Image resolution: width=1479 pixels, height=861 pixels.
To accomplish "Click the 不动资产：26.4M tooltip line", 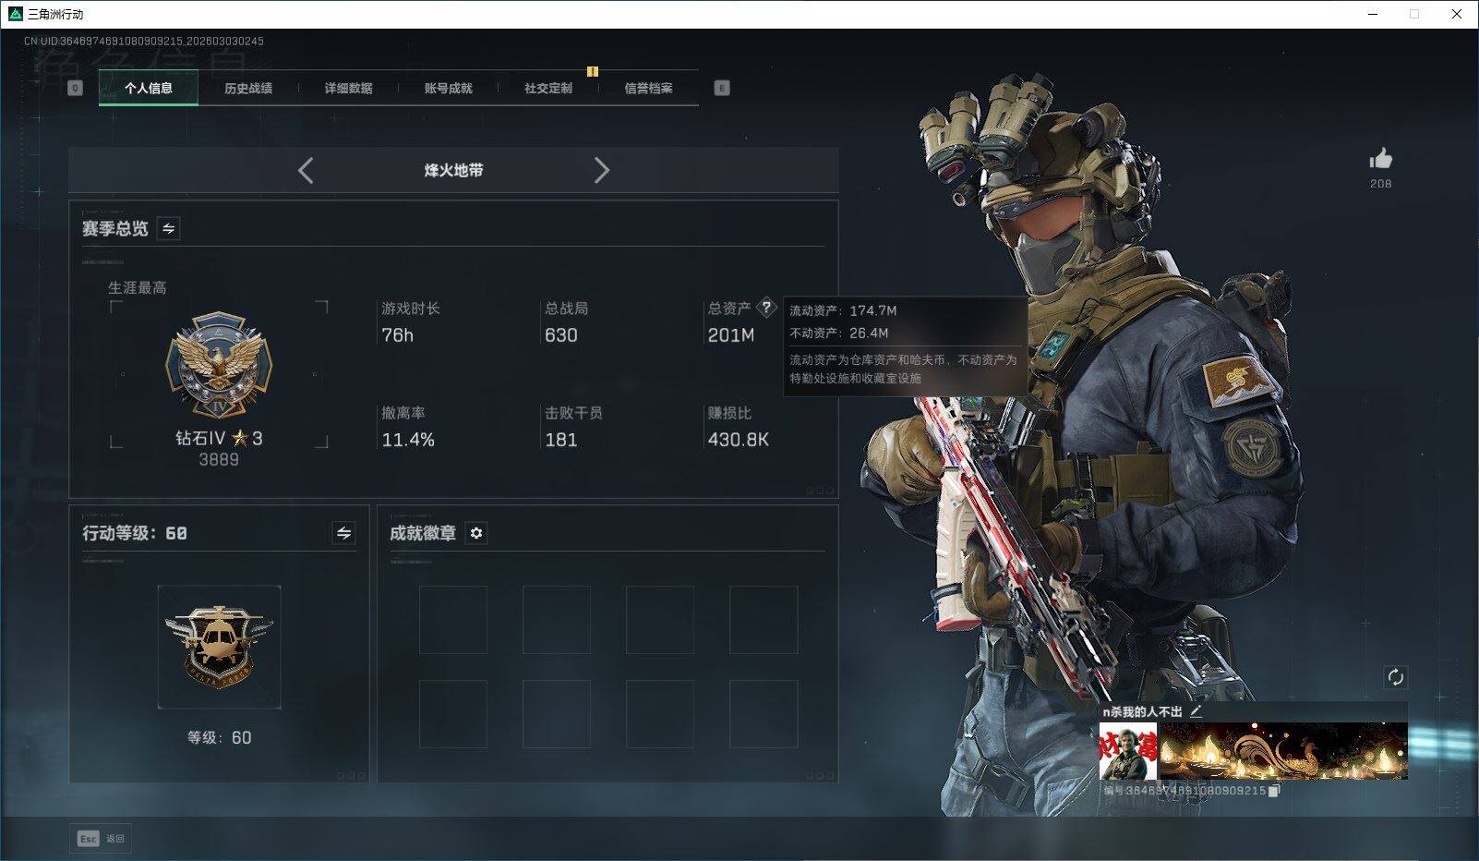I will (x=839, y=333).
